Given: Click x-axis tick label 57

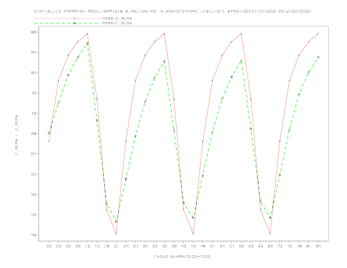Looking at the screenshot, I should [x=232, y=246].
